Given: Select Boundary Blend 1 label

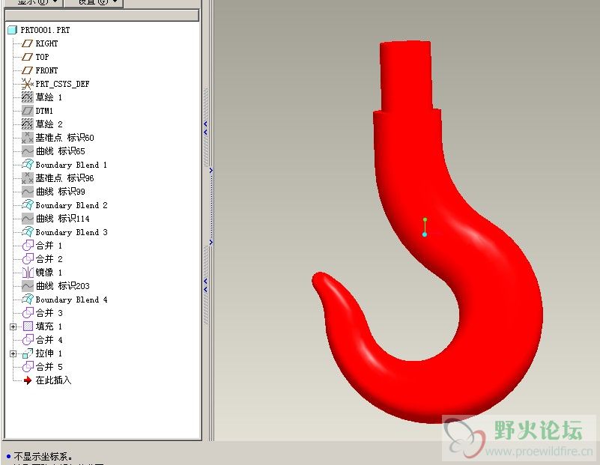Looking at the screenshot, I should coord(71,165).
